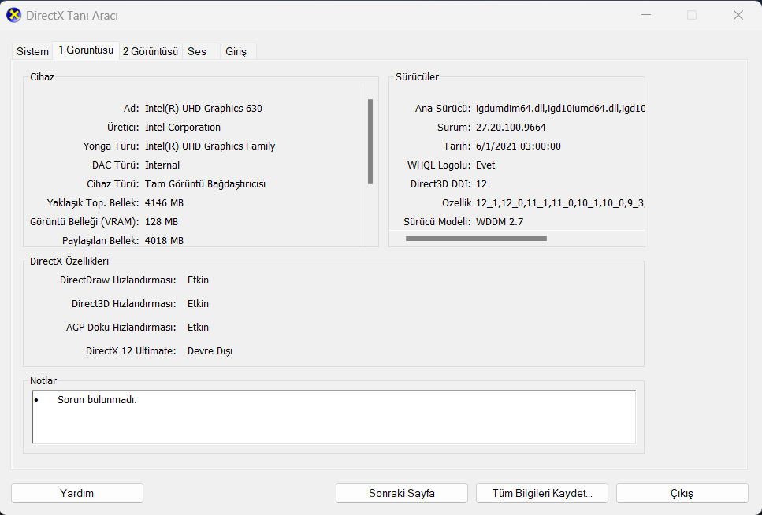Click the Yaklaşık Top. Bellek label
The height and width of the screenshot is (515, 762).
click(x=93, y=203)
